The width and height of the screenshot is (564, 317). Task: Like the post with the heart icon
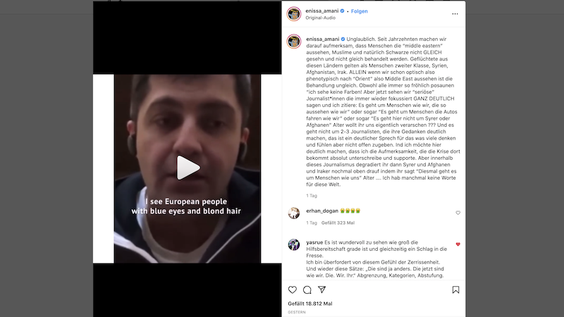coord(293,290)
